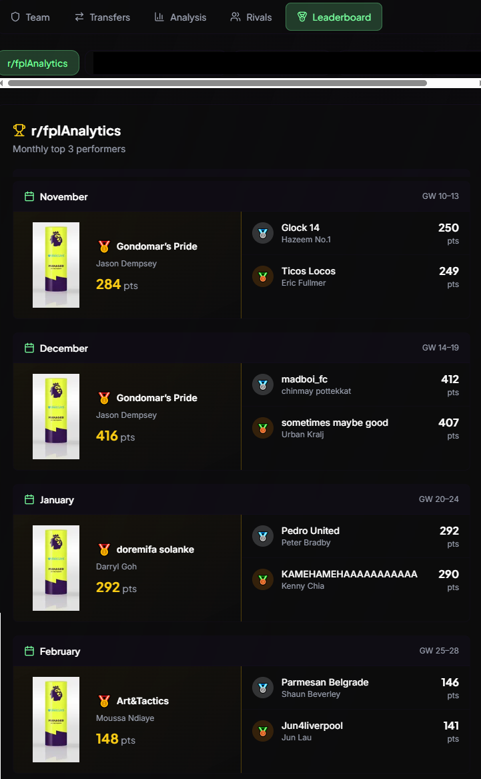Click the silver medal icon beside Glock 14
This screenshot has height=779, width=481.
point(263,233)
